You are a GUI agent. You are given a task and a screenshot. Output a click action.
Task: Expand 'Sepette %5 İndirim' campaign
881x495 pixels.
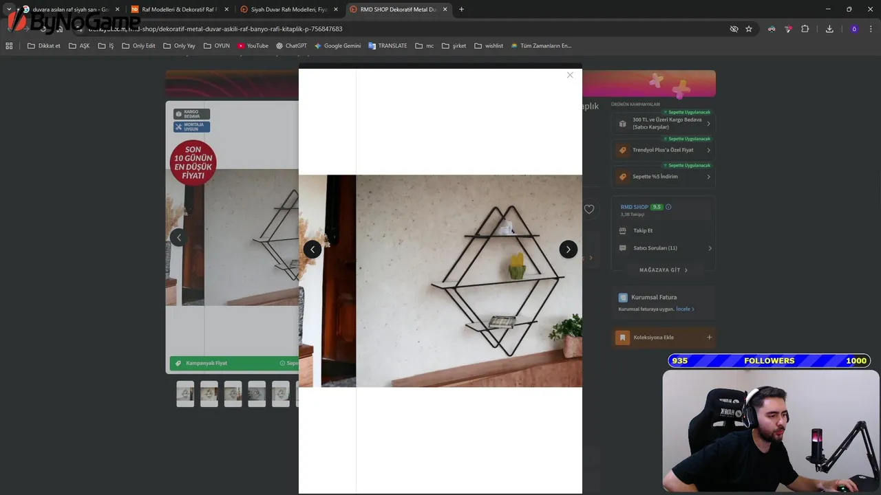pyautogui.click(x=664, y=177)
